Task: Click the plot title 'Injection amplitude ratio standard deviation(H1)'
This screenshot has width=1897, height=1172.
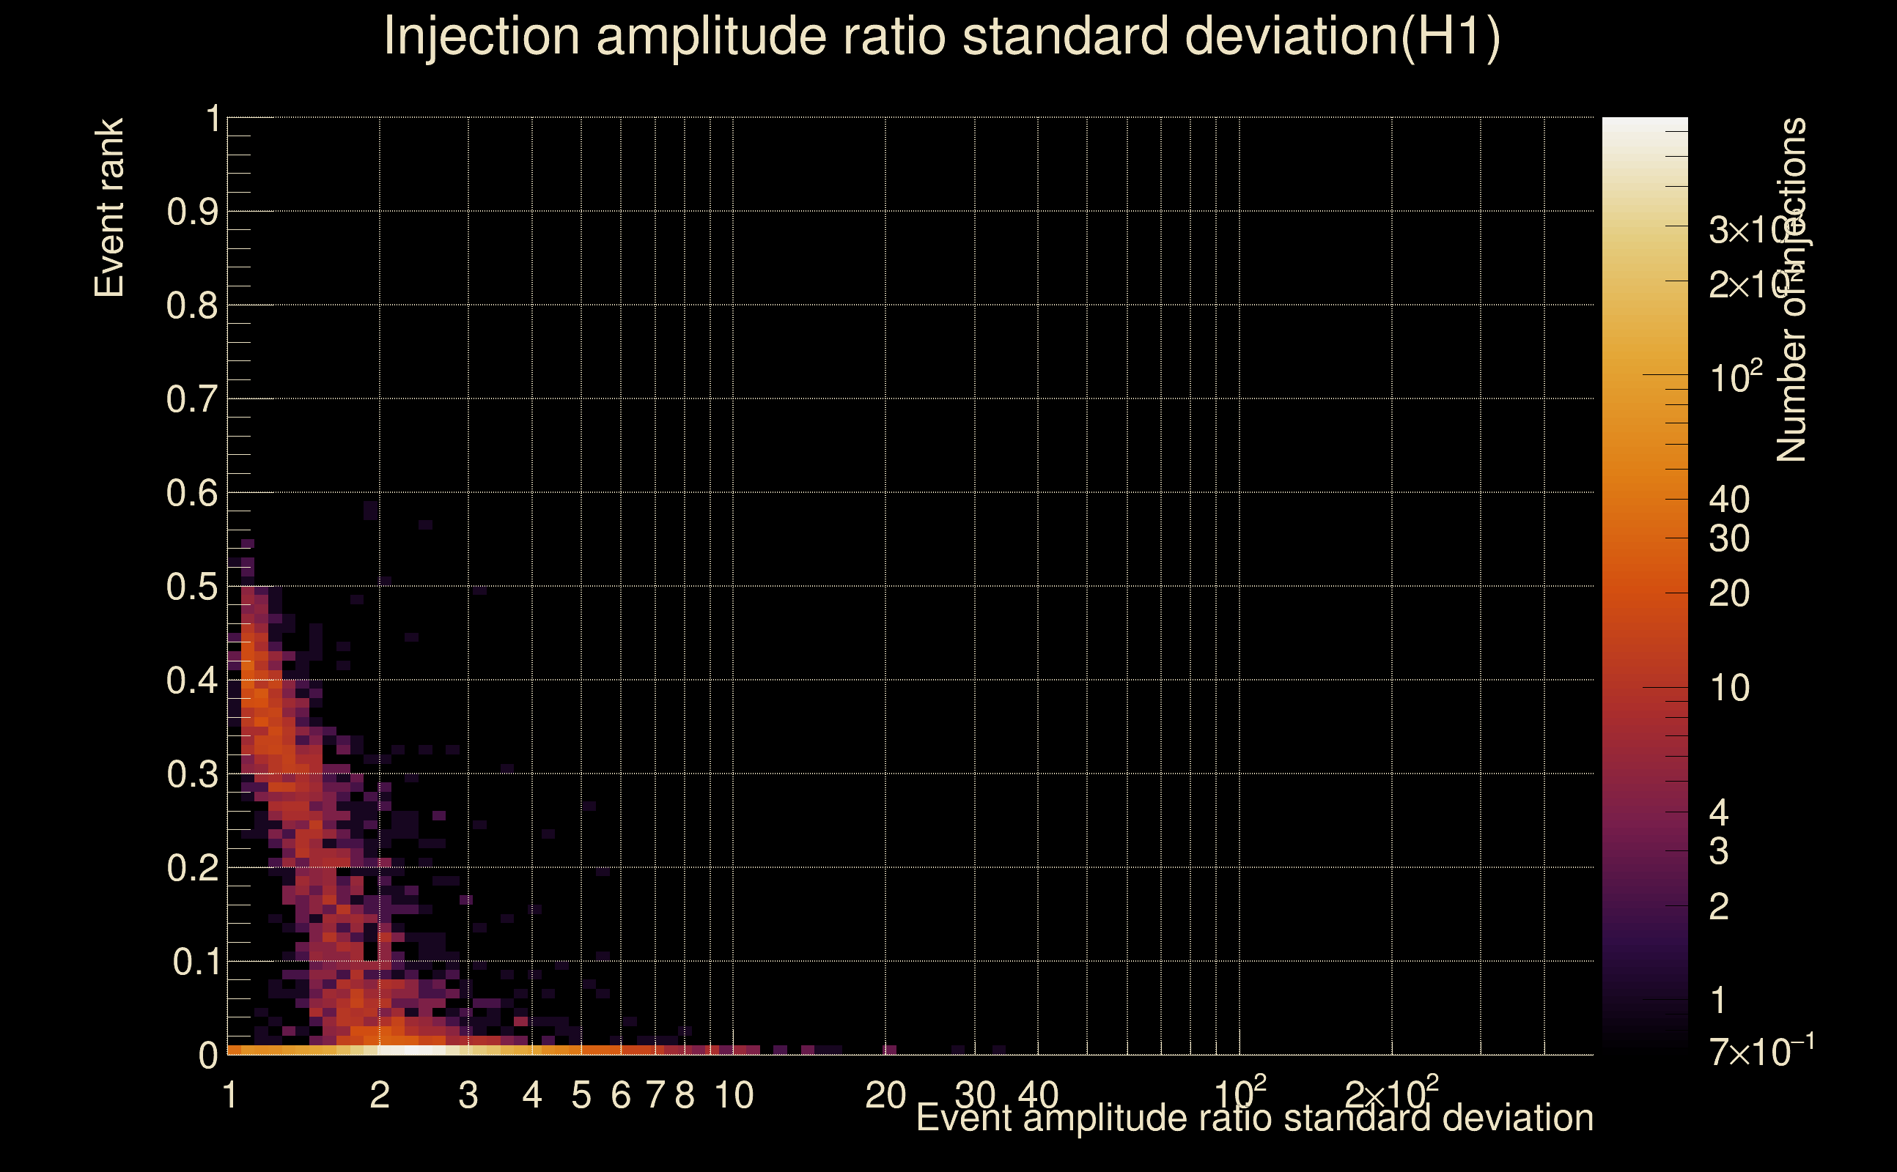Action: pos(943,37)
